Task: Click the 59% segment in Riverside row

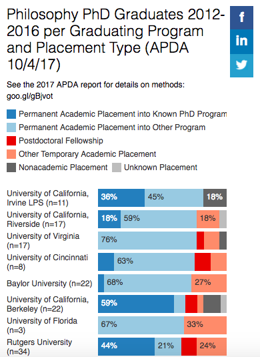Action: coord(159,219)
